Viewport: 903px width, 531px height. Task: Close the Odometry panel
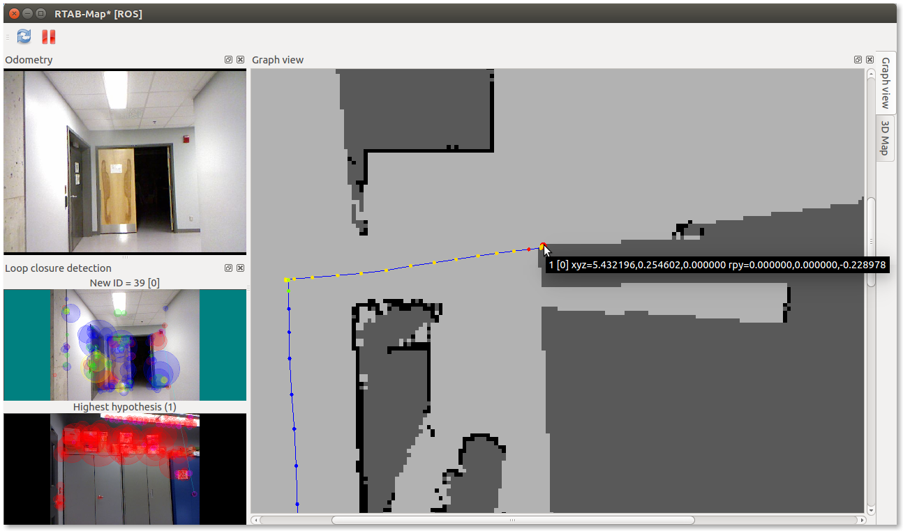point(240,60)
